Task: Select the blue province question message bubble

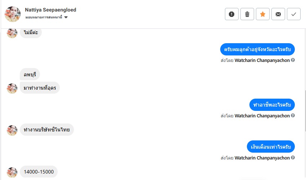Action: click(257, 49)
